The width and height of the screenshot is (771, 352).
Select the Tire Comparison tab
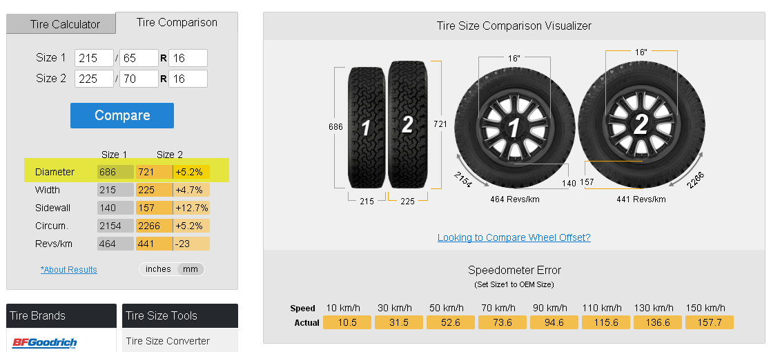[177, 23]
